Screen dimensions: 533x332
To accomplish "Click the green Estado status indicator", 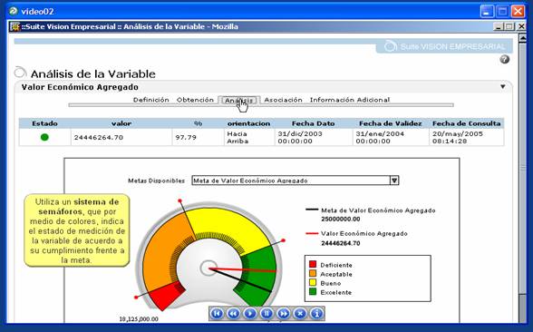I will click(x=44, y=137).
